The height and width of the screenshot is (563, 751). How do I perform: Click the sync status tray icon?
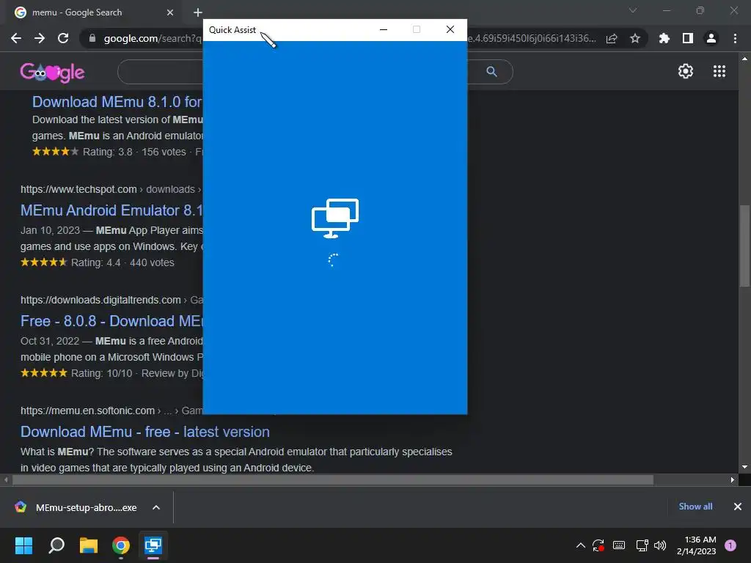tap(598, 545)
